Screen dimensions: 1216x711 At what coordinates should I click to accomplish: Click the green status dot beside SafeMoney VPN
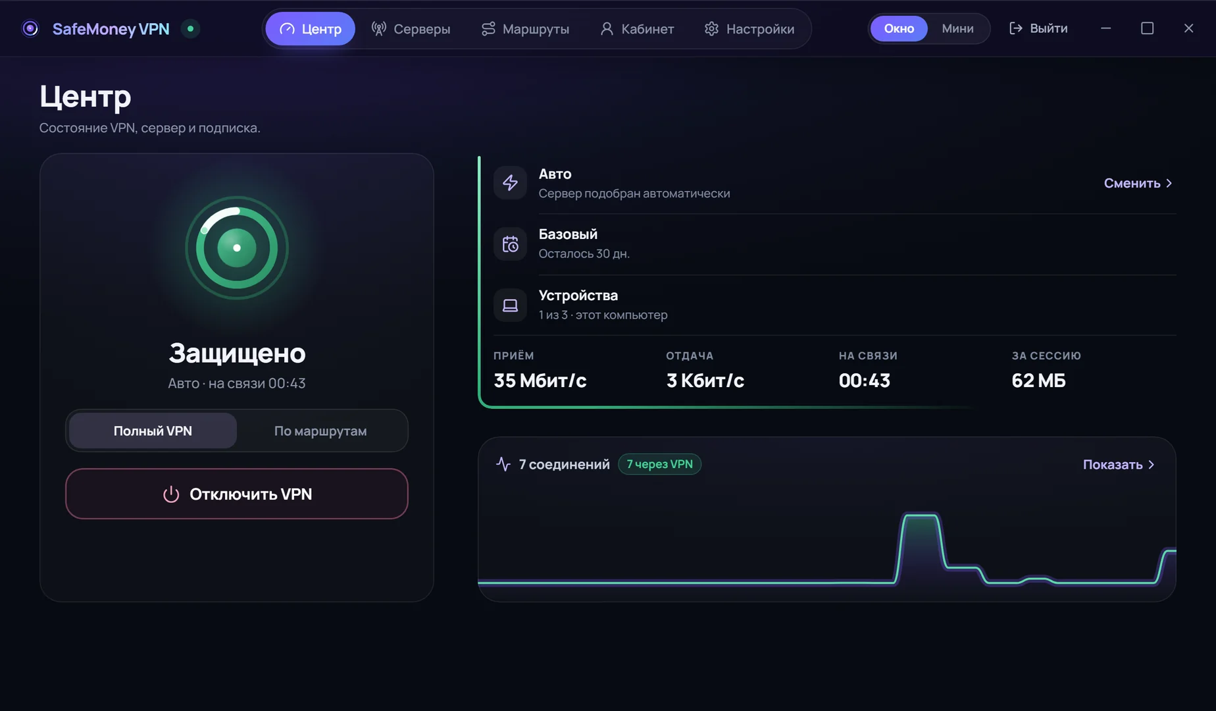click(x=191, y=28)
